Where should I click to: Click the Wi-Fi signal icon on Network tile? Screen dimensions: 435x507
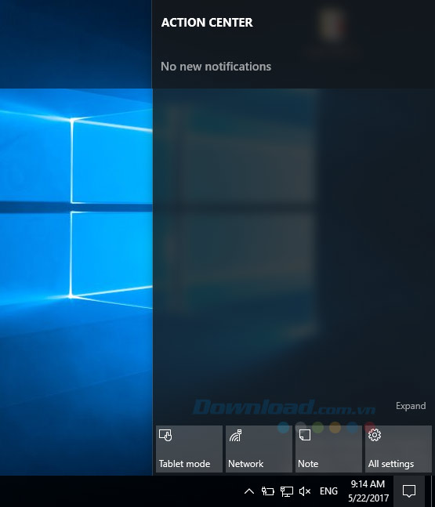click(x=235, y=435)
